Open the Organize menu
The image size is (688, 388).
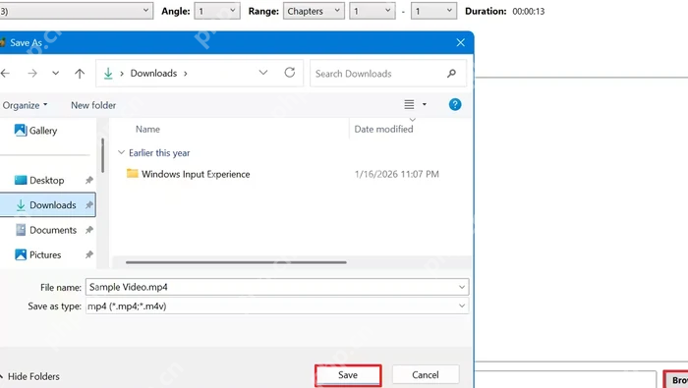[25, 105]
